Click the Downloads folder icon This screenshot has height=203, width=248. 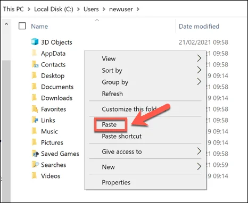(x=34, y=98)
